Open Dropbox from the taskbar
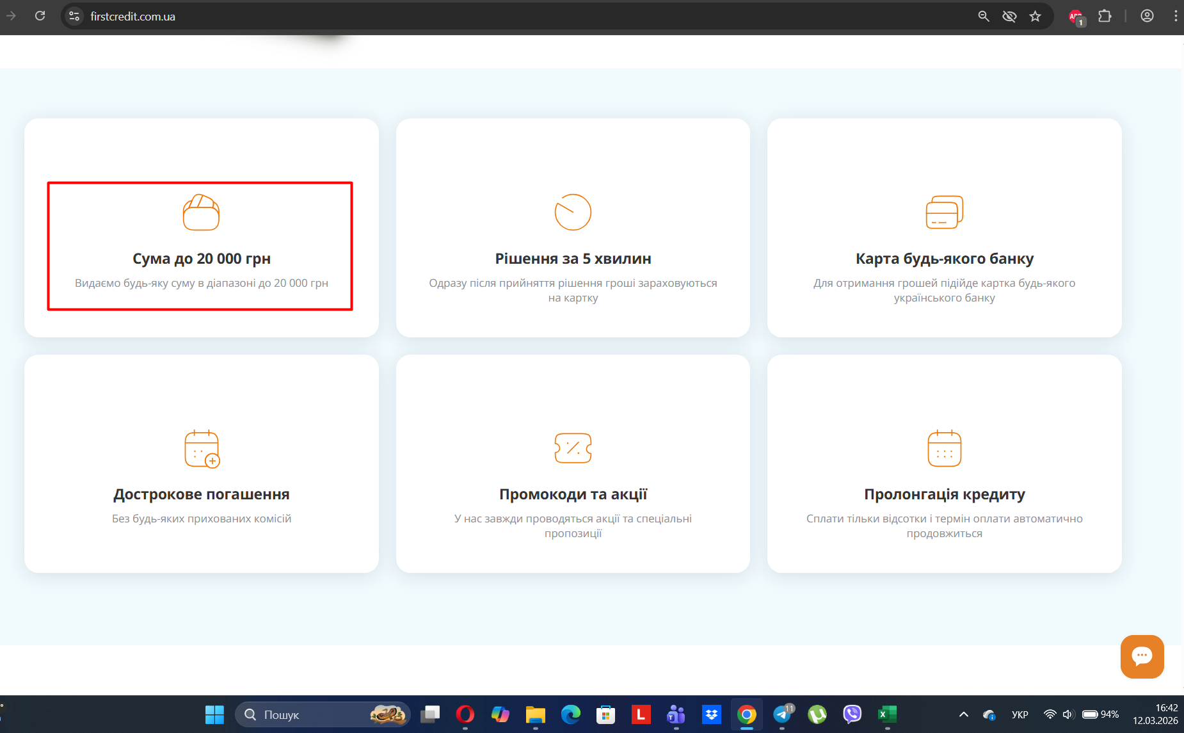This screenshot has width=1184, height=733. [x=711, y=714]
